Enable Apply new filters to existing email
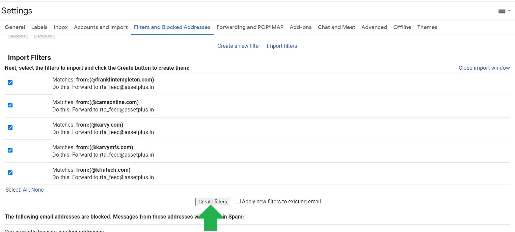Image resolution: width=515 pixels, height=232 pixels. coord(238,201)
